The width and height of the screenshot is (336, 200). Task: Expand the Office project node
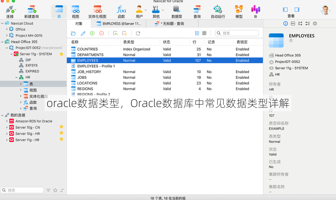point(7,29)
